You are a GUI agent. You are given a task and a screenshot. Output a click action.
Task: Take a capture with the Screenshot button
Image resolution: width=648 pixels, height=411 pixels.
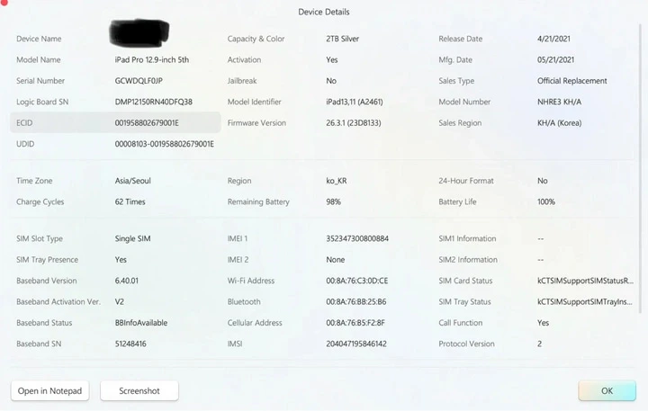pyautogui.click(x=139, y=390)
